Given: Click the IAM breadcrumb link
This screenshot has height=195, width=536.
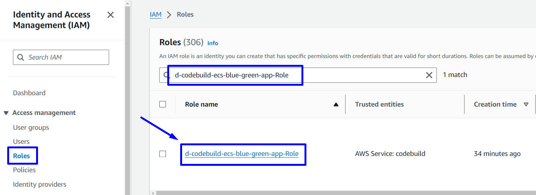Looking at the screenshot, I should pos(155,14).
